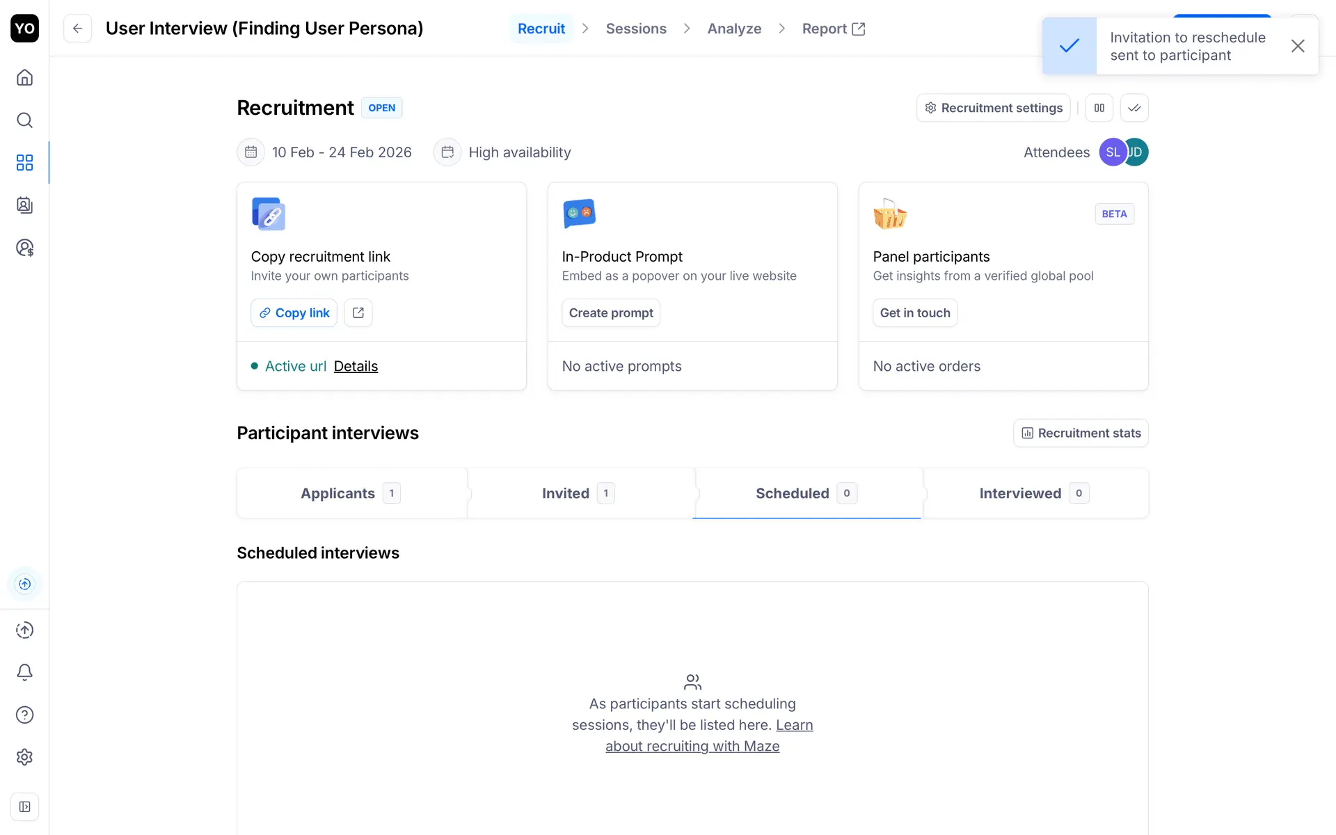Click the settings gear in the sidebar
Viewport: 1336px width, 835px height.
pos(24,757)
